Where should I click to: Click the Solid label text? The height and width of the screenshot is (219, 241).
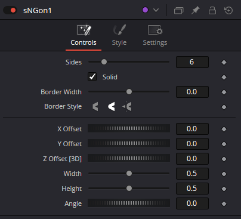click(x=110, y=77)
